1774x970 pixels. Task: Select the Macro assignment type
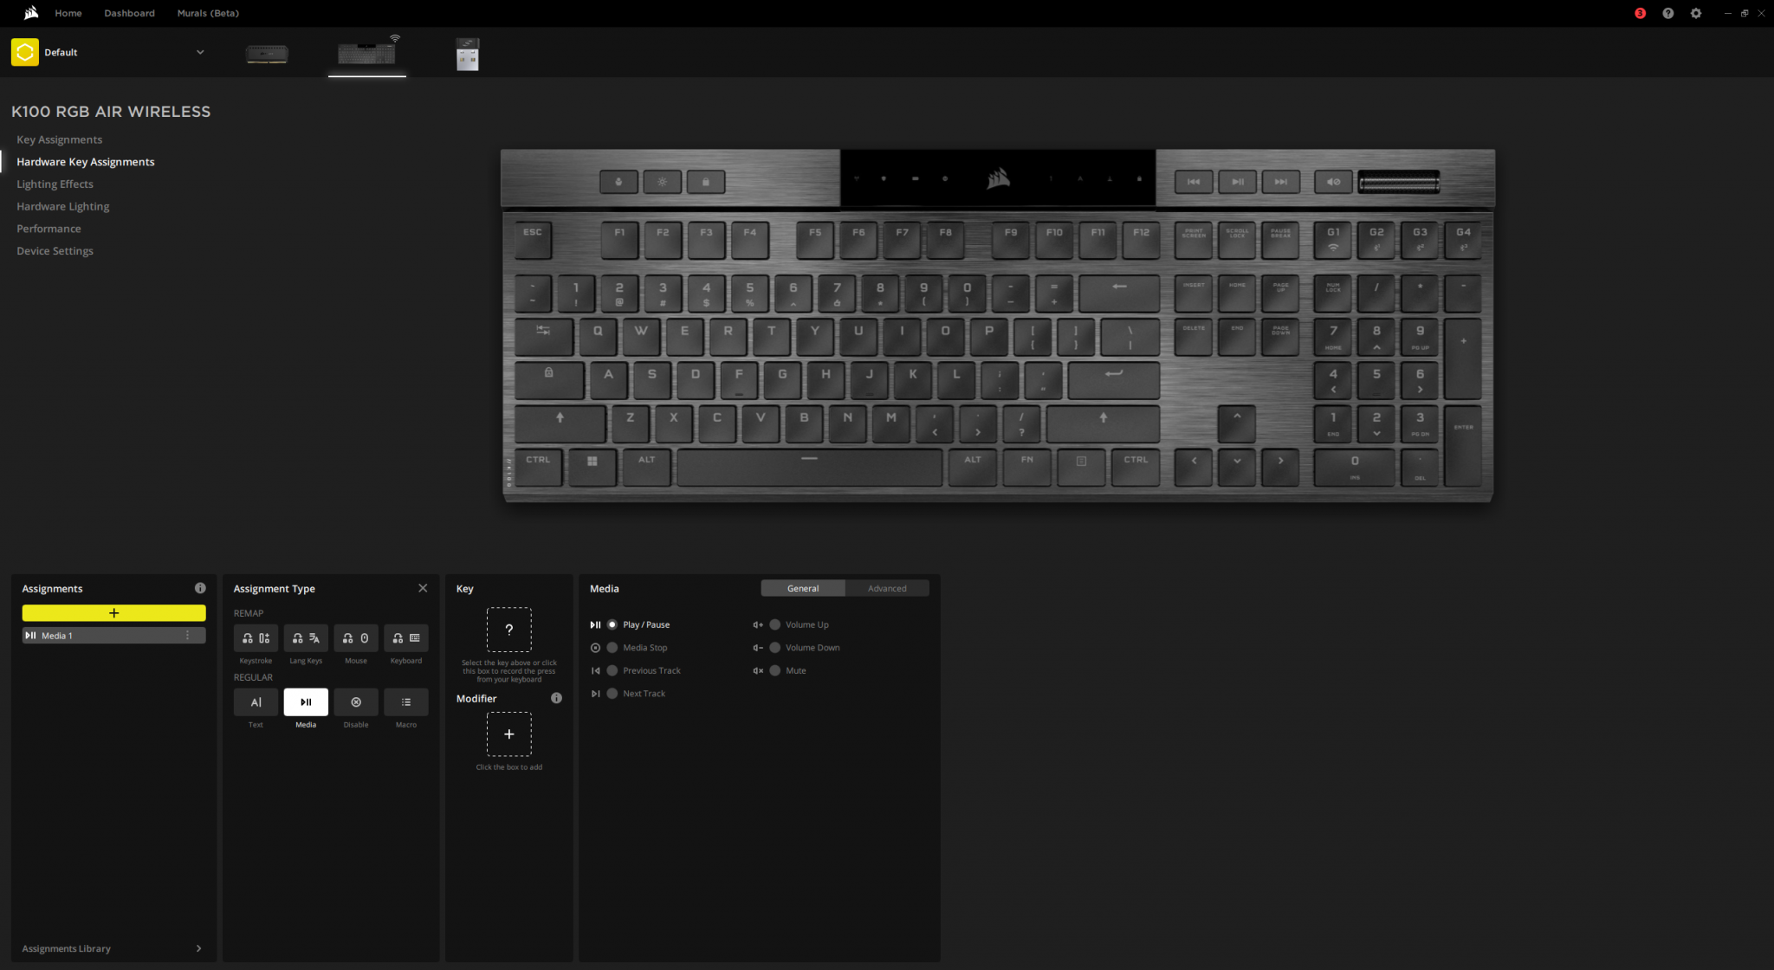point(405,702)
